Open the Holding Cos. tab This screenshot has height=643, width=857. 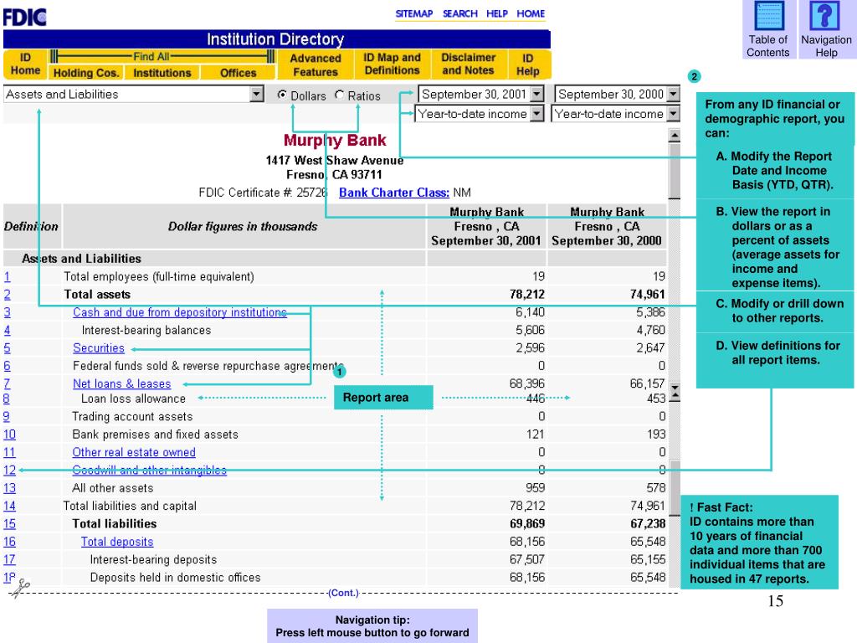click(x=85, y=73)
